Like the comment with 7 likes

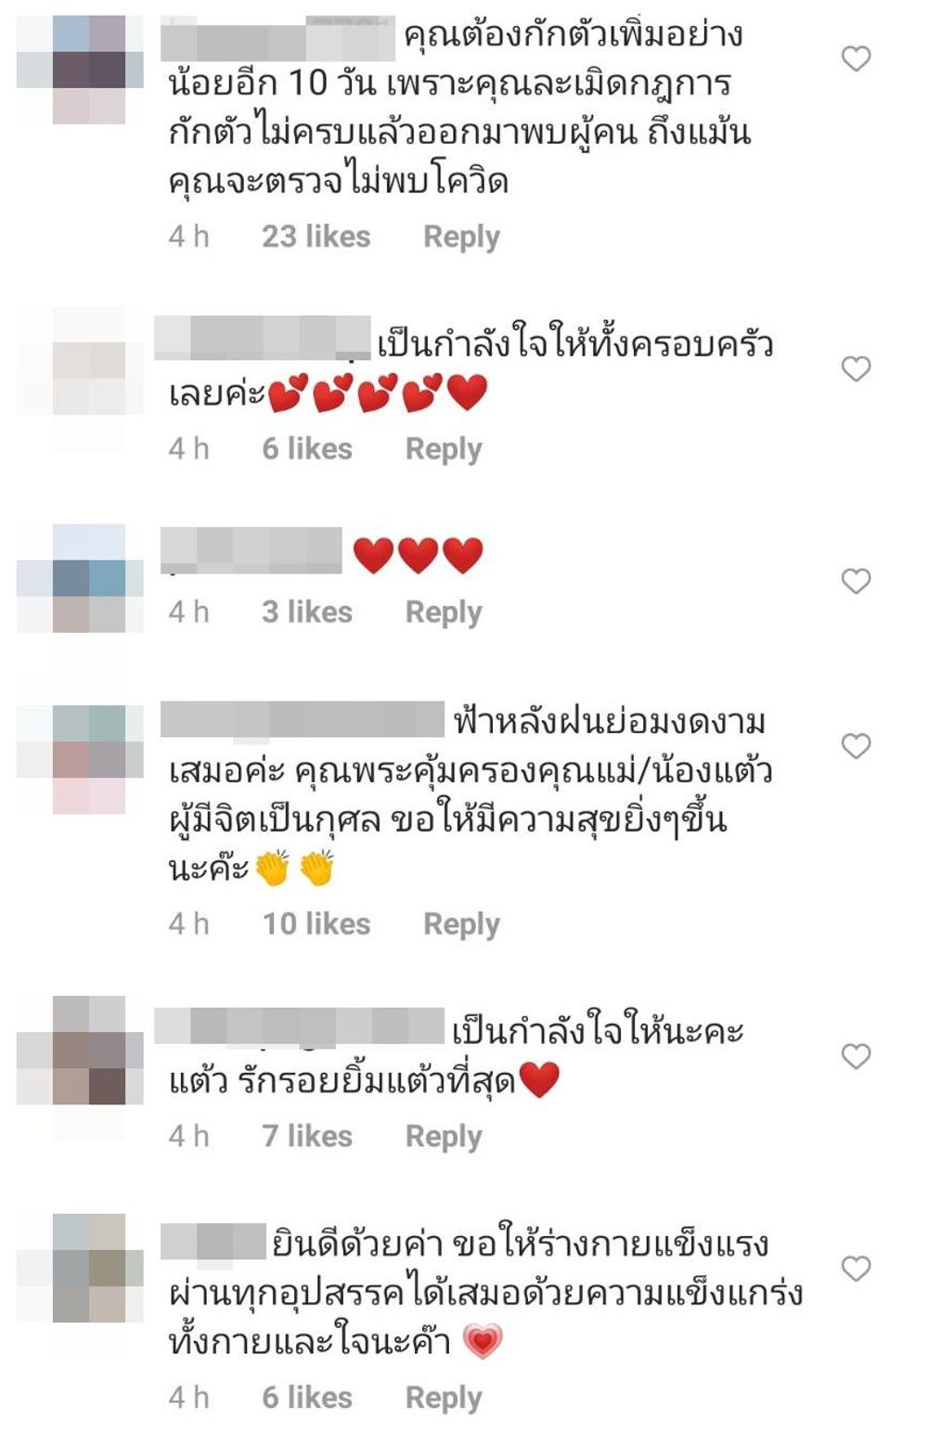pos(856,1057)
